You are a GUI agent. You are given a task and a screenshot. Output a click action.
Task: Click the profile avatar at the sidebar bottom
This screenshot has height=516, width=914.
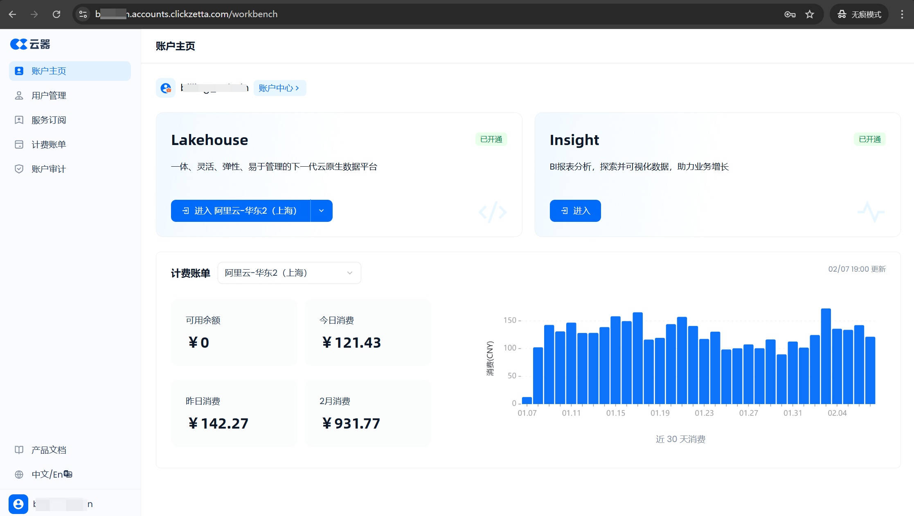click(x=18, y=504)
